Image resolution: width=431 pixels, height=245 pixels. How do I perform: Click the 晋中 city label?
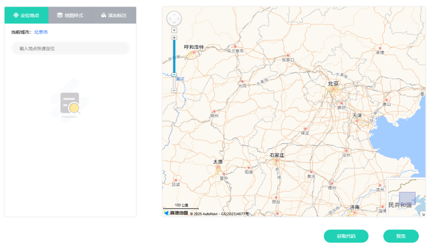point(224,178)
